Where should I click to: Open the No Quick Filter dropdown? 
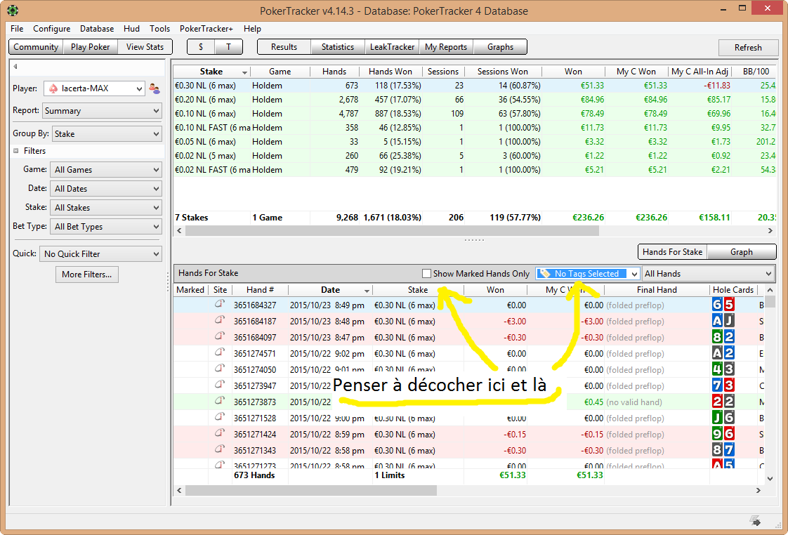coord(100,253)
